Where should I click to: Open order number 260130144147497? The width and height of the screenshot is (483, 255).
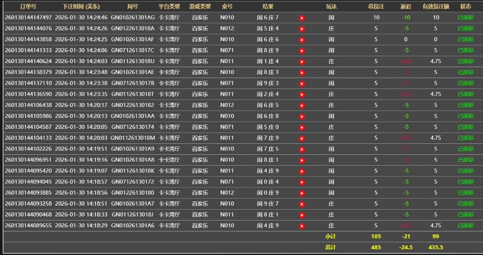(x=28, y=18)
